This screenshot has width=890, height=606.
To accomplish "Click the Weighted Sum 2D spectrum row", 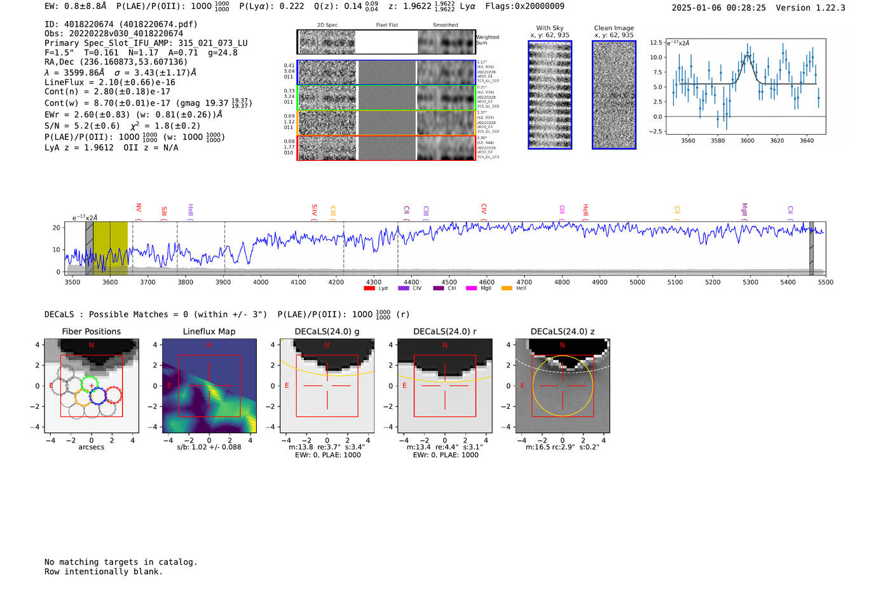I will point(386,42).
